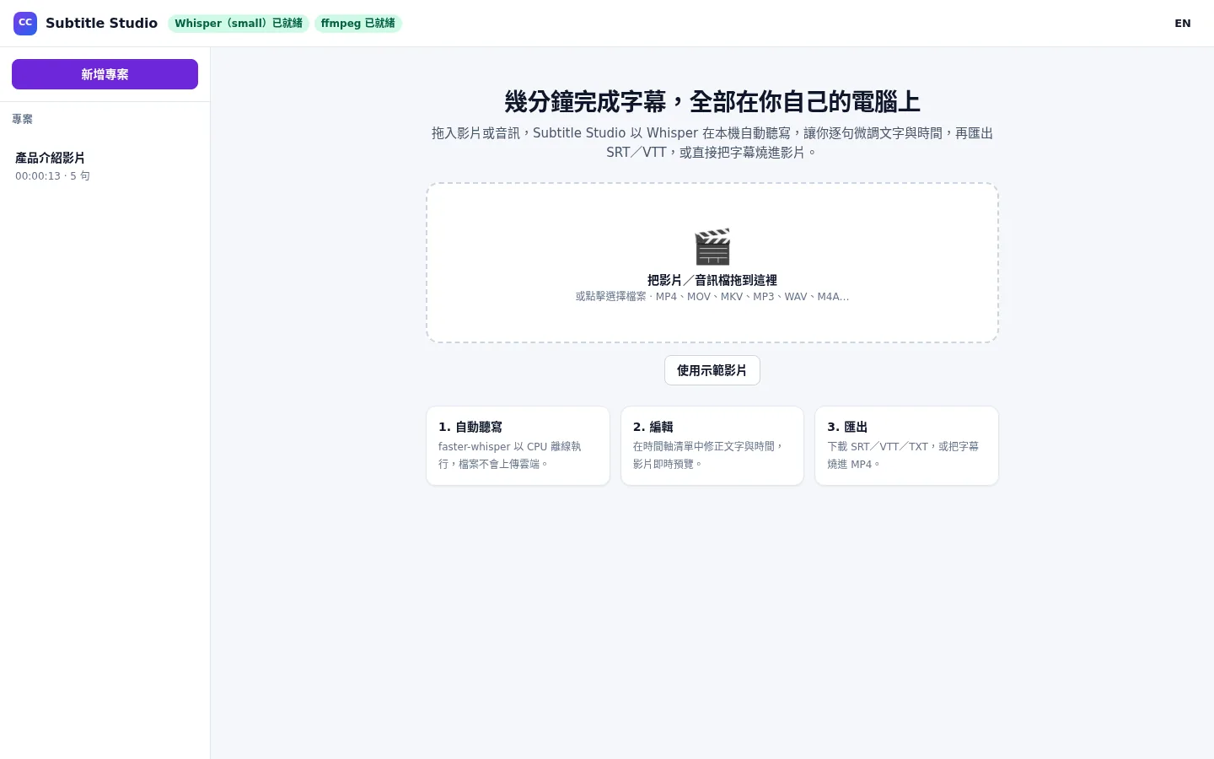Click the clapperboard icon in the drop zone
Viewport: 1214px width, 759px height.
712,246
